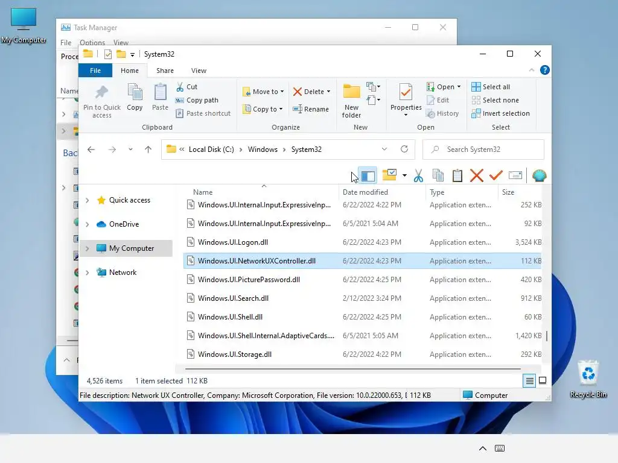Expand the Quick access tree node
The height and width of the screenshot is (463, 618).
(88, 200)
